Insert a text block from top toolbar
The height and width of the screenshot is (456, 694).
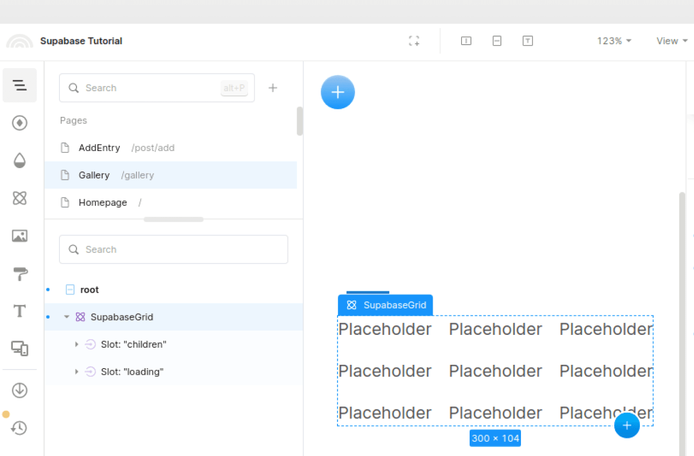coord(528,41)
